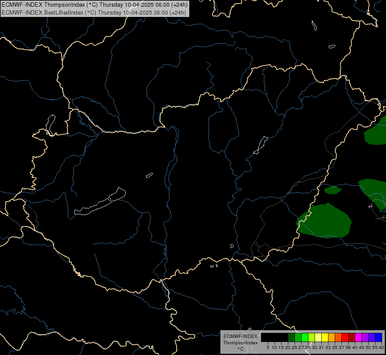Click the blue 55–60 legend swatch

tap(379, 338)
